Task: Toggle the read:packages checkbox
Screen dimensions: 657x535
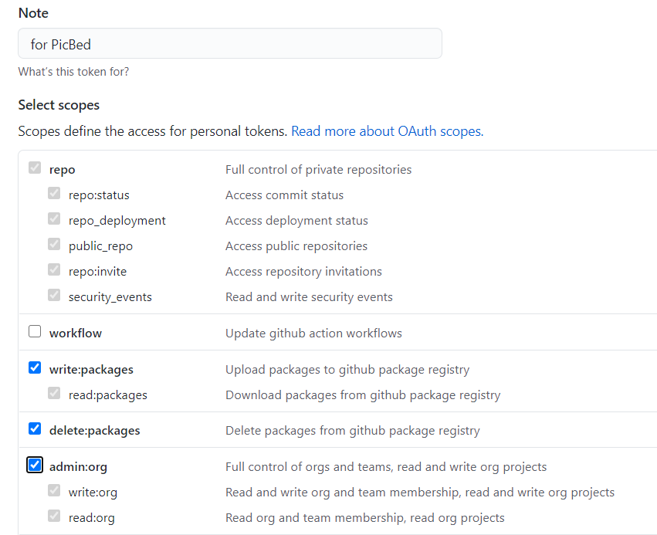Action: pyautogui.click(x=54, y=393)
